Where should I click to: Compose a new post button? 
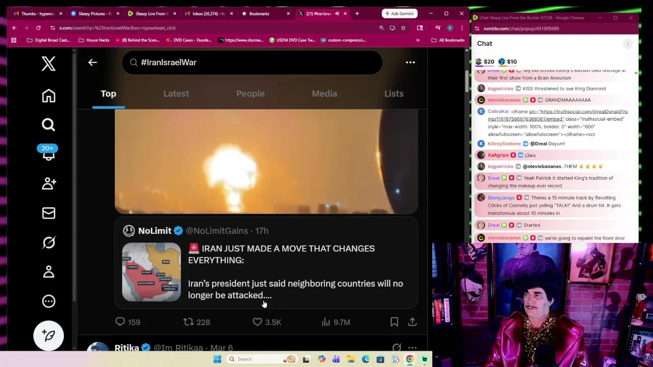pos(48,335)
